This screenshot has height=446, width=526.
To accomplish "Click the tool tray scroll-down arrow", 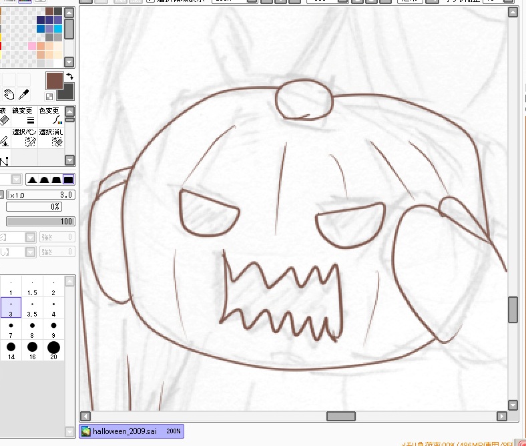I will [x=69, y=160].
